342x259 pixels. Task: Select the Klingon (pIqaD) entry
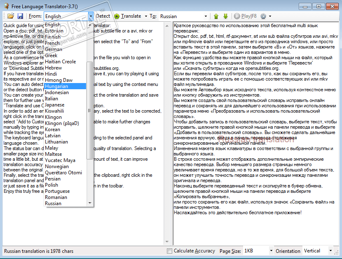click(x=65, y=123)
